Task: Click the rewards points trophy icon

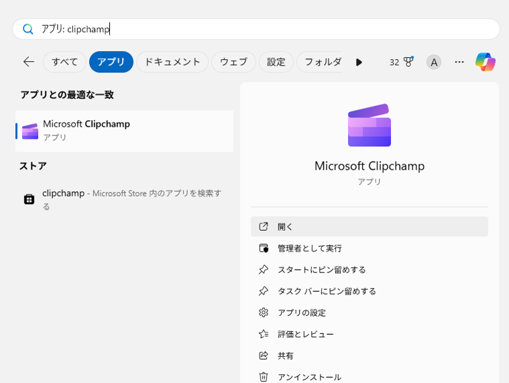Action: (x=408, y=62)
